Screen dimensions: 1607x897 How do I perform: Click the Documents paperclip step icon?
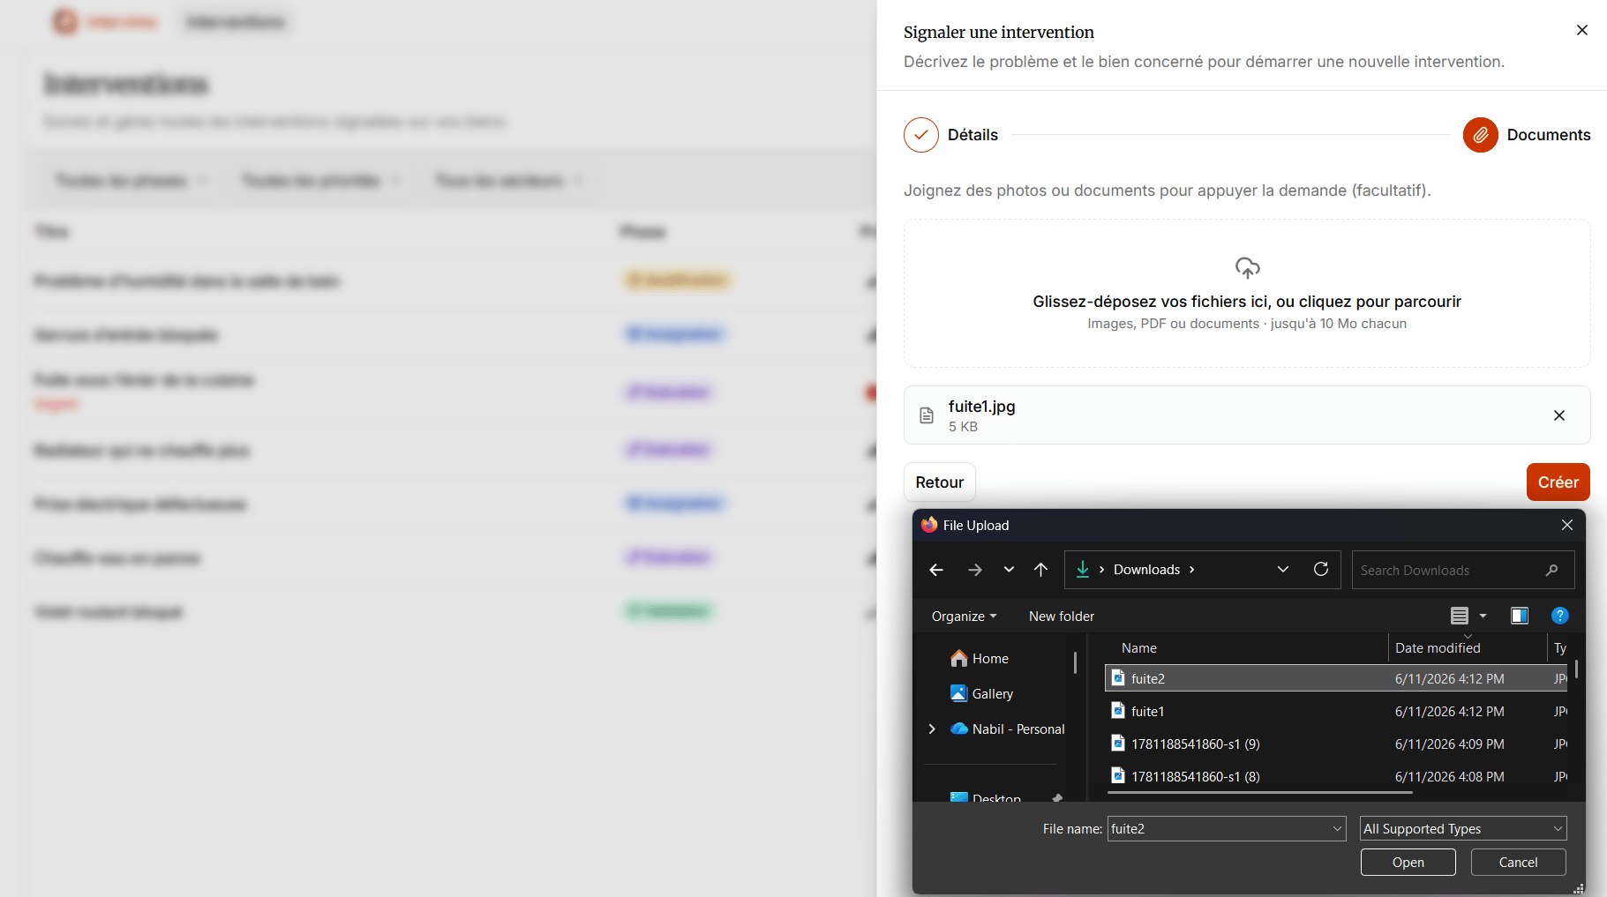click(1480, 135)
